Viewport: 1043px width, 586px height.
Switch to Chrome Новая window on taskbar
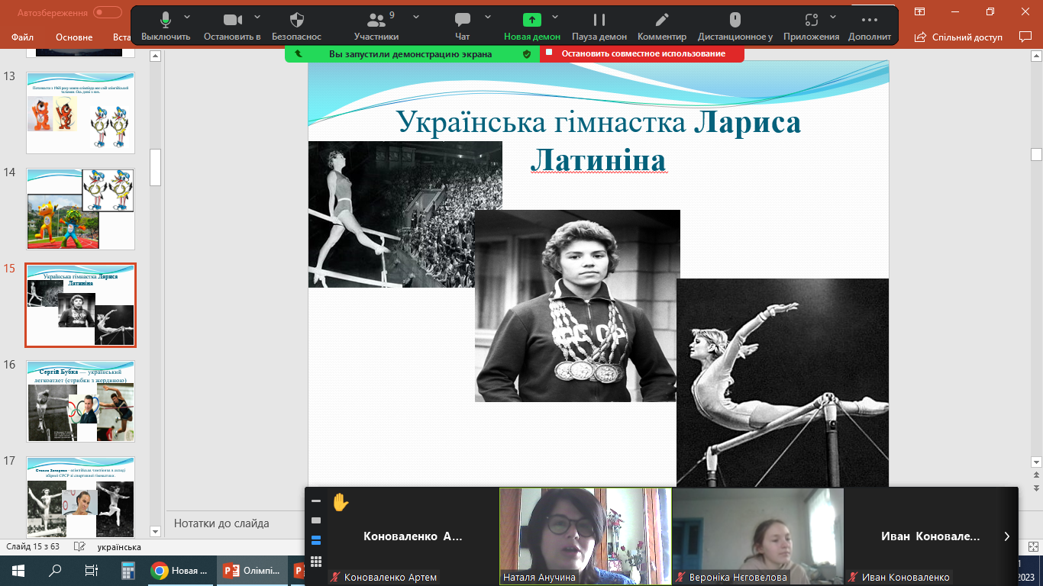coord(181,571)
